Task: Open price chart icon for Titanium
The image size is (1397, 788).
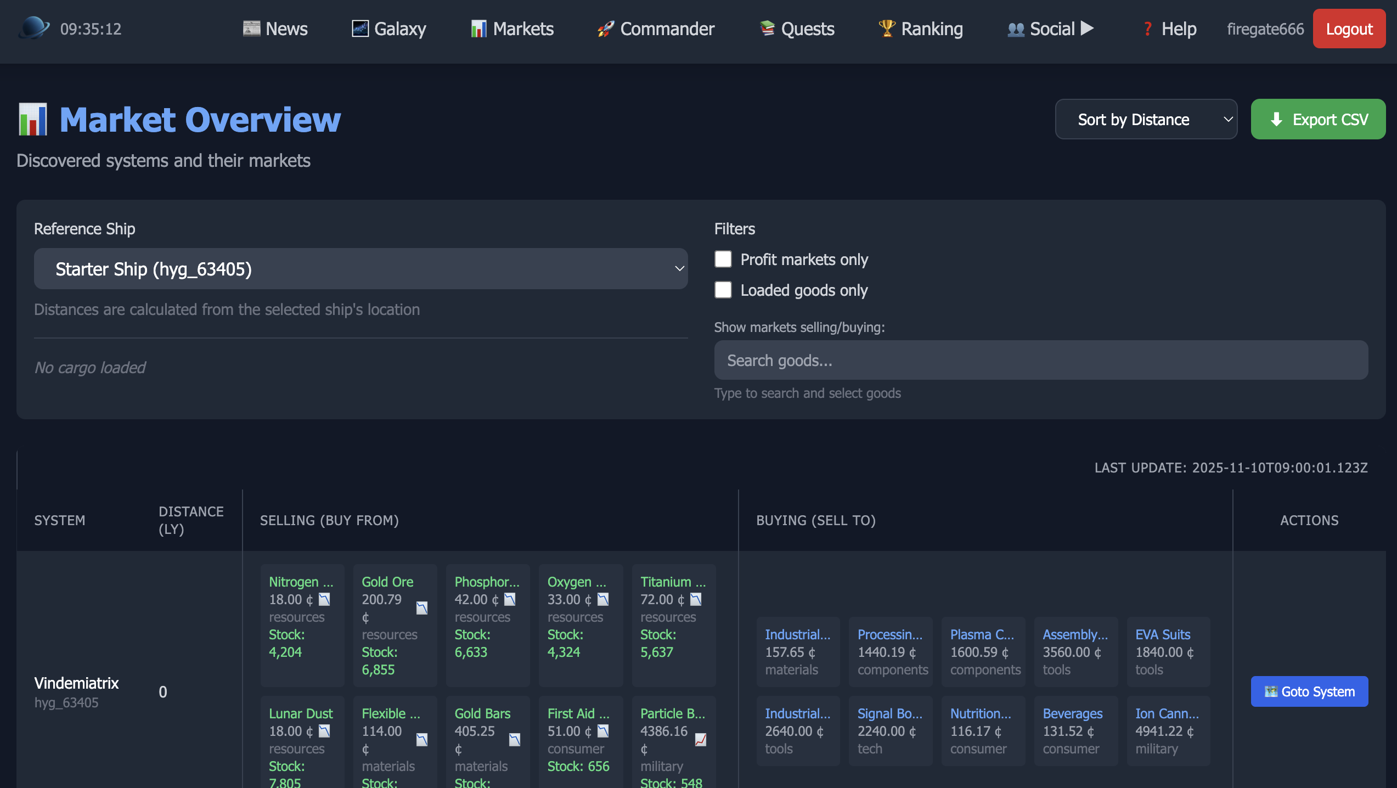Action: [695, 599]
